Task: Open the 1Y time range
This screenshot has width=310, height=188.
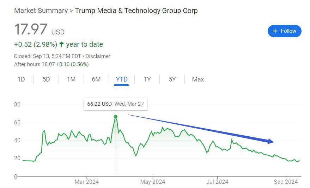Action: (147, 79)
